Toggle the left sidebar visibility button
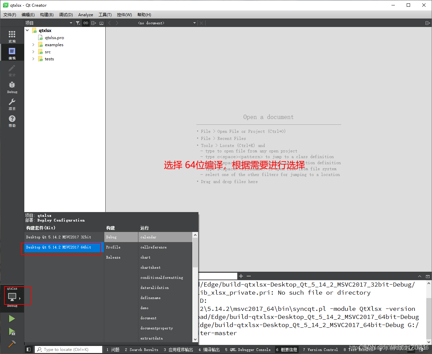The height and width of the screenshot is (354, 432). click(29, 350)
